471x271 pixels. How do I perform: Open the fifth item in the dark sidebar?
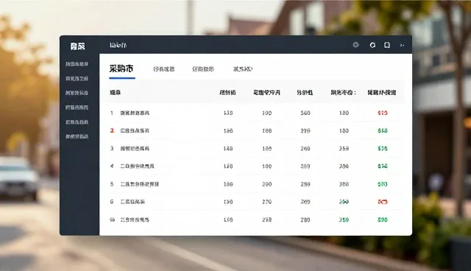click(77, 122)
